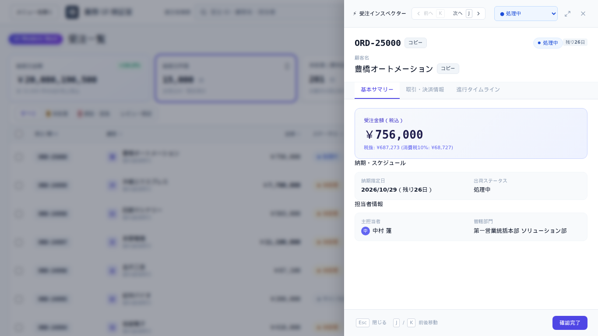Screen dimensions: 598x336
Task: Copy the order ID ORD-25000
Action: [415, 43]
